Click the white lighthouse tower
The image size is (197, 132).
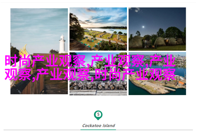[x=62, y=44]
